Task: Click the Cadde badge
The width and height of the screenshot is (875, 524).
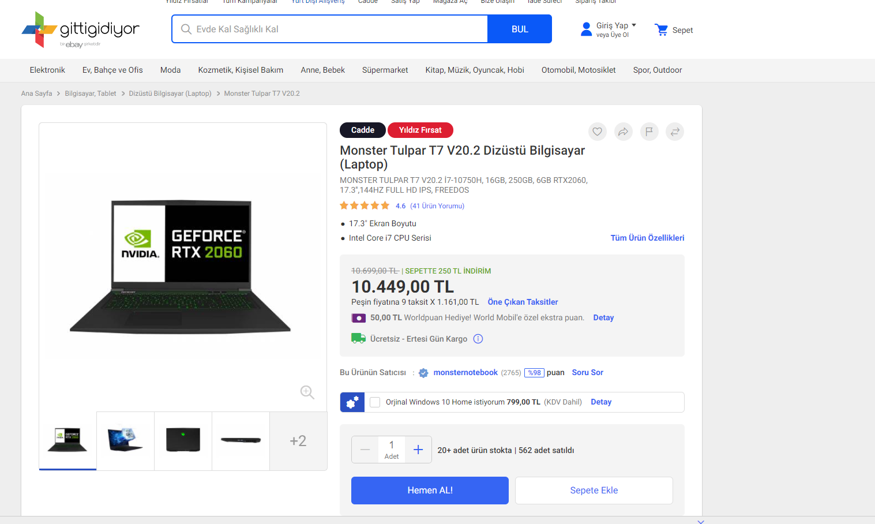Action: [363, 130]
